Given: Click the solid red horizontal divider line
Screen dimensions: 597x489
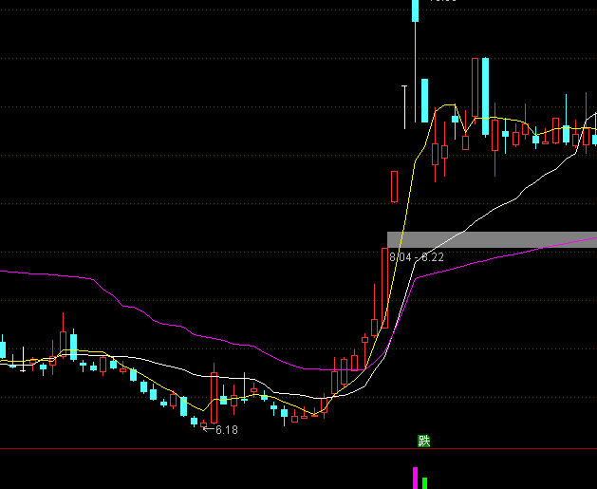Looking at the screenshot, I should coord(285,448).
